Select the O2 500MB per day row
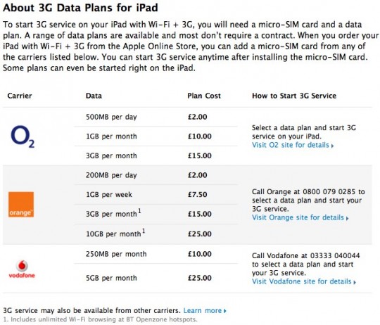 (x=156, y=117)
